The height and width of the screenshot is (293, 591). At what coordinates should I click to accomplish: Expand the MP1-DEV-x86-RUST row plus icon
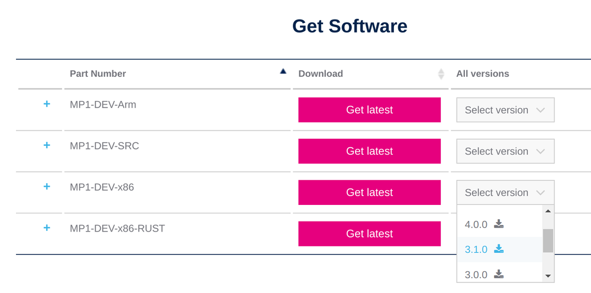tap(47, 228)
